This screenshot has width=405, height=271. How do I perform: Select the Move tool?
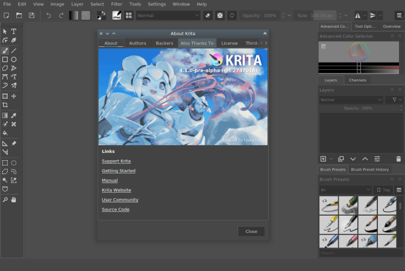click(x=14, y=96)
